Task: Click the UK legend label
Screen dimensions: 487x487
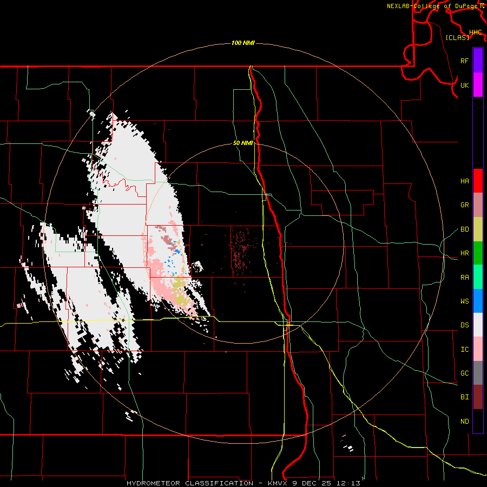Action: point(464,85)
